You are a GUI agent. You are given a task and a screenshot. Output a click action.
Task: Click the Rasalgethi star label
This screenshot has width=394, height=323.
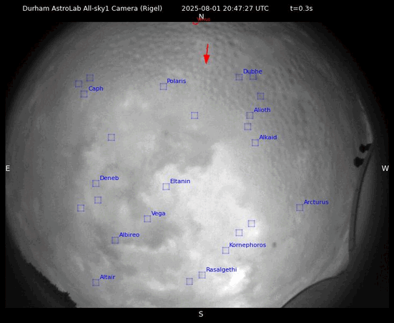(x=222, y=269)
